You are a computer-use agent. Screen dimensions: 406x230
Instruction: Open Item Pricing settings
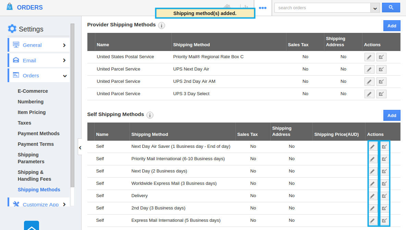(32, 112)
